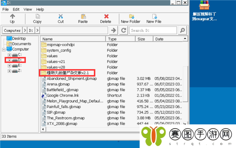The width and height of the screenshot is (236, 148).
Task: Click the Search D: input field
Action: point(153,30)
